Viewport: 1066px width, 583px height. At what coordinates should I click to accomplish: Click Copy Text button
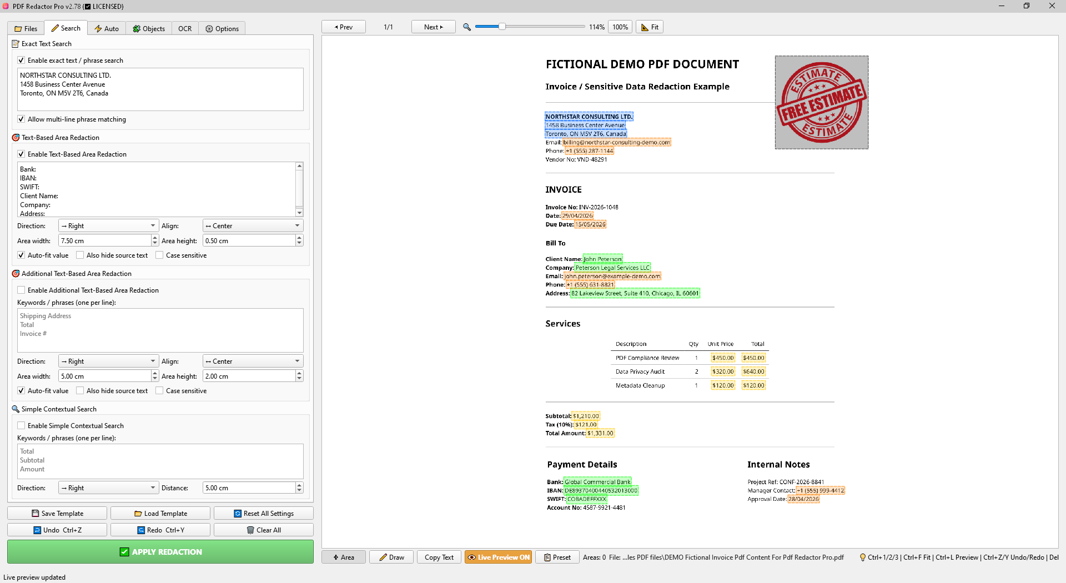pyautogui.click(x=439, y=557)
